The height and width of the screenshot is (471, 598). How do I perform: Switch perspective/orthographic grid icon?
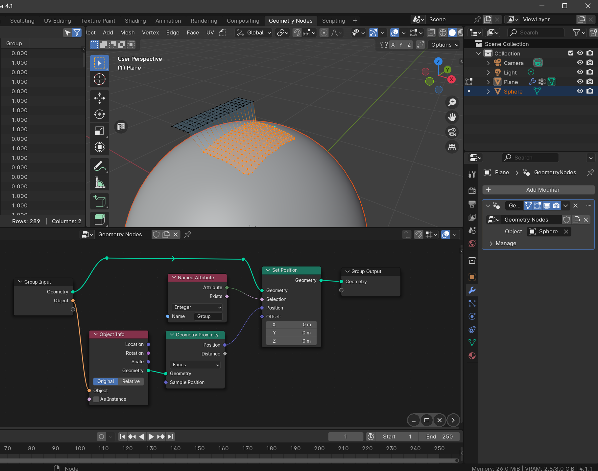452,147
